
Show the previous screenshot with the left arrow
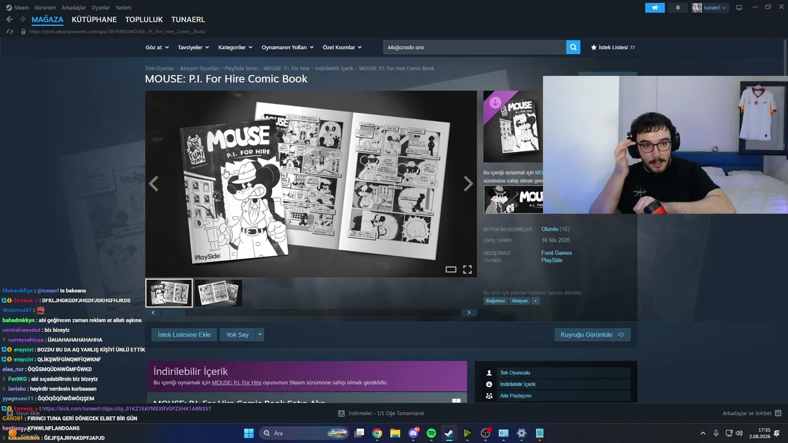pyautogui.click(x=153, y=183)
